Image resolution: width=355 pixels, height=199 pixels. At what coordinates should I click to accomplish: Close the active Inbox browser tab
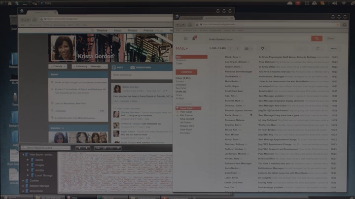pos(232,18)
